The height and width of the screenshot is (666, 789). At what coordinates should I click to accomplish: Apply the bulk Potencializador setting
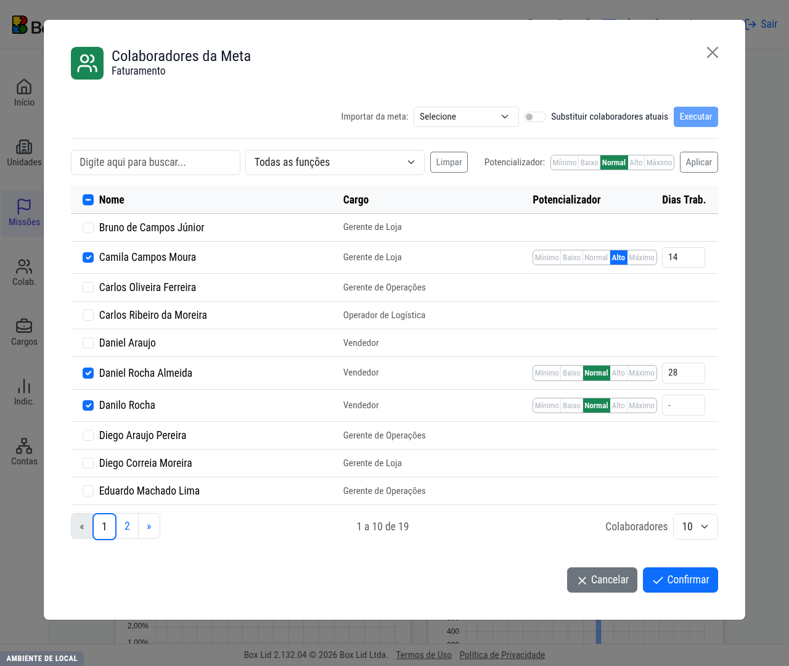tap(699, 162)
